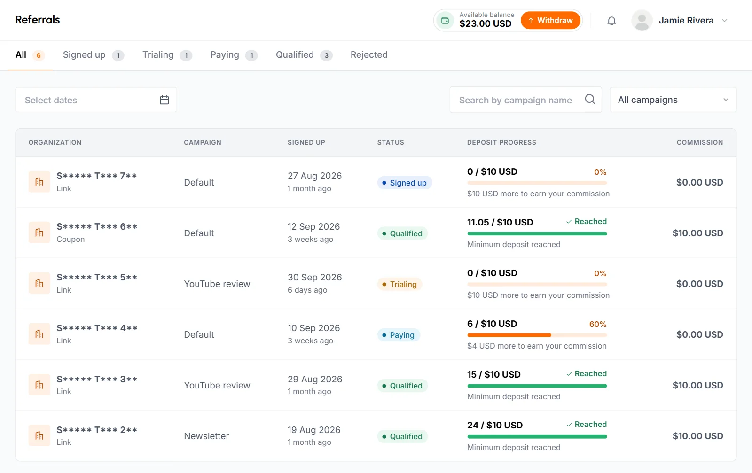The width and height of the screenshot is (752, 473).
Task: Click the COMMISSION column header
Action: (x=700, y=142)
